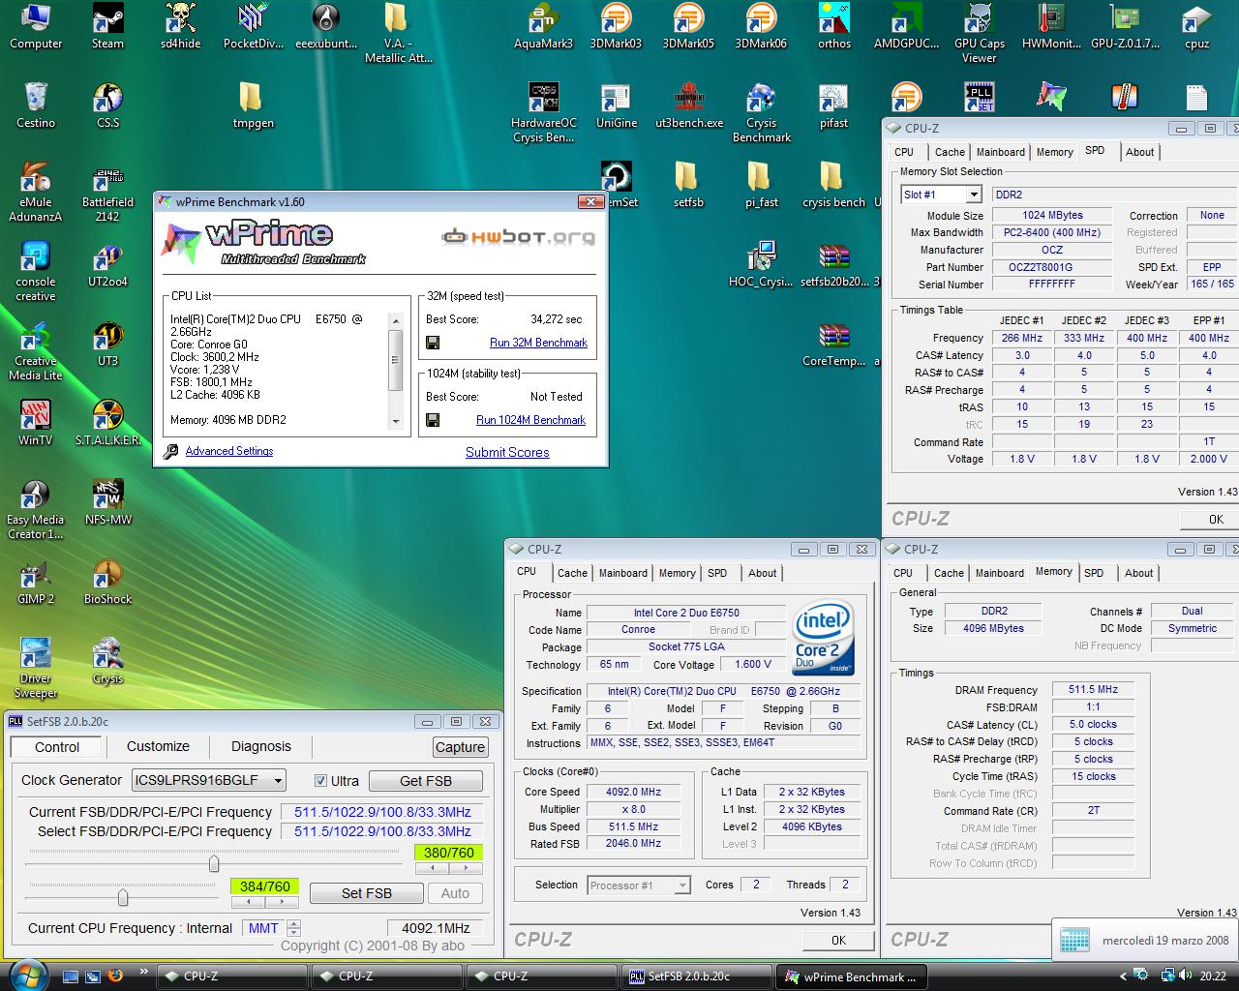
Task: Open the Steam desktop icon
Action: (107, 26)
